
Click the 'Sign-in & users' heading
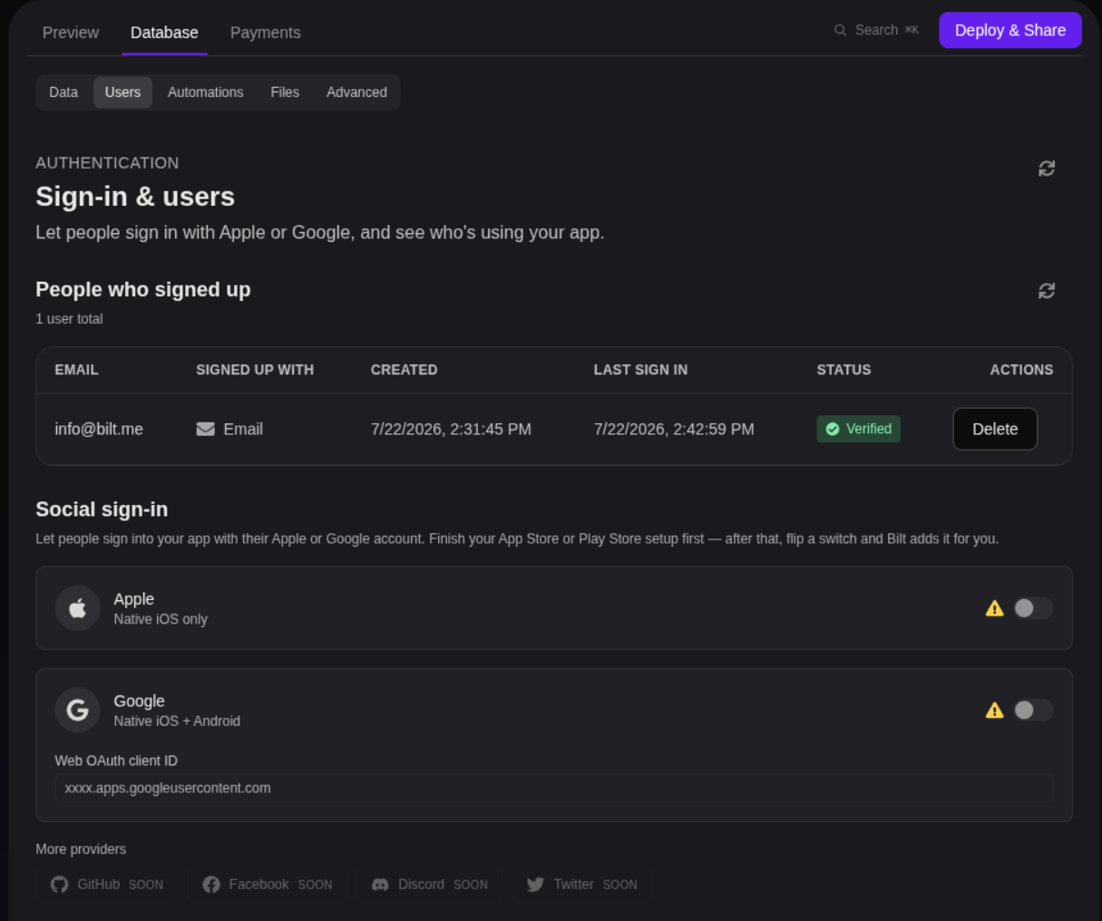pyautogui.click(x=135, y=197)
